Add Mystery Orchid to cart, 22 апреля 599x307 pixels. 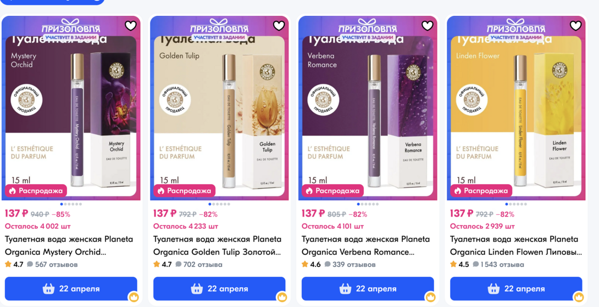coord(71,289)
